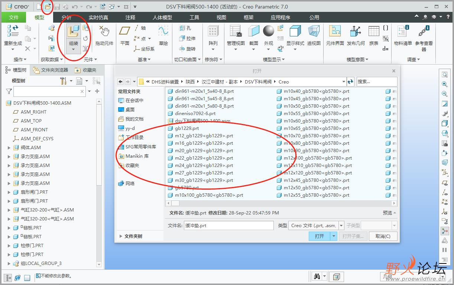Click the Open file icon in quick access toolbar
The height and width of the screenshot is (285, 454).
tap(47, 6)
